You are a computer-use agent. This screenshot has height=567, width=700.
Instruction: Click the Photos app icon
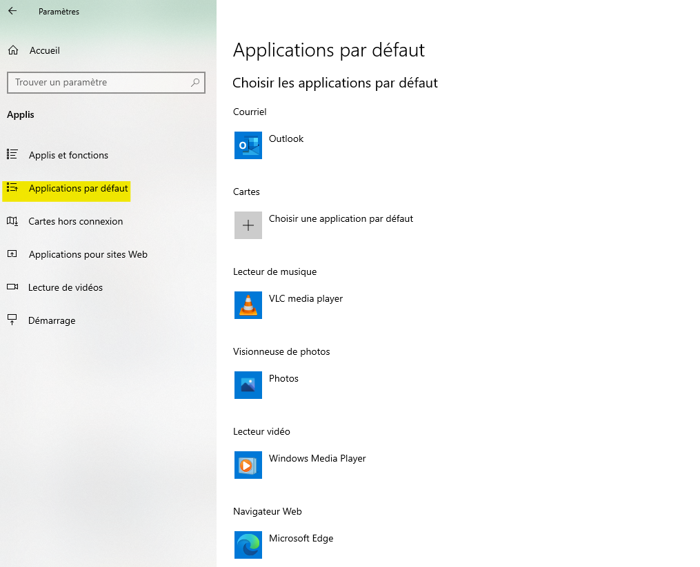[248, 385]
